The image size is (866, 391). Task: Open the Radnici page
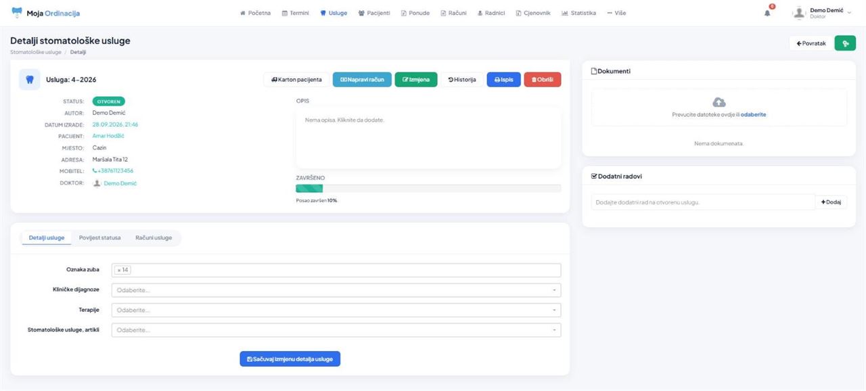pos(491,13)
